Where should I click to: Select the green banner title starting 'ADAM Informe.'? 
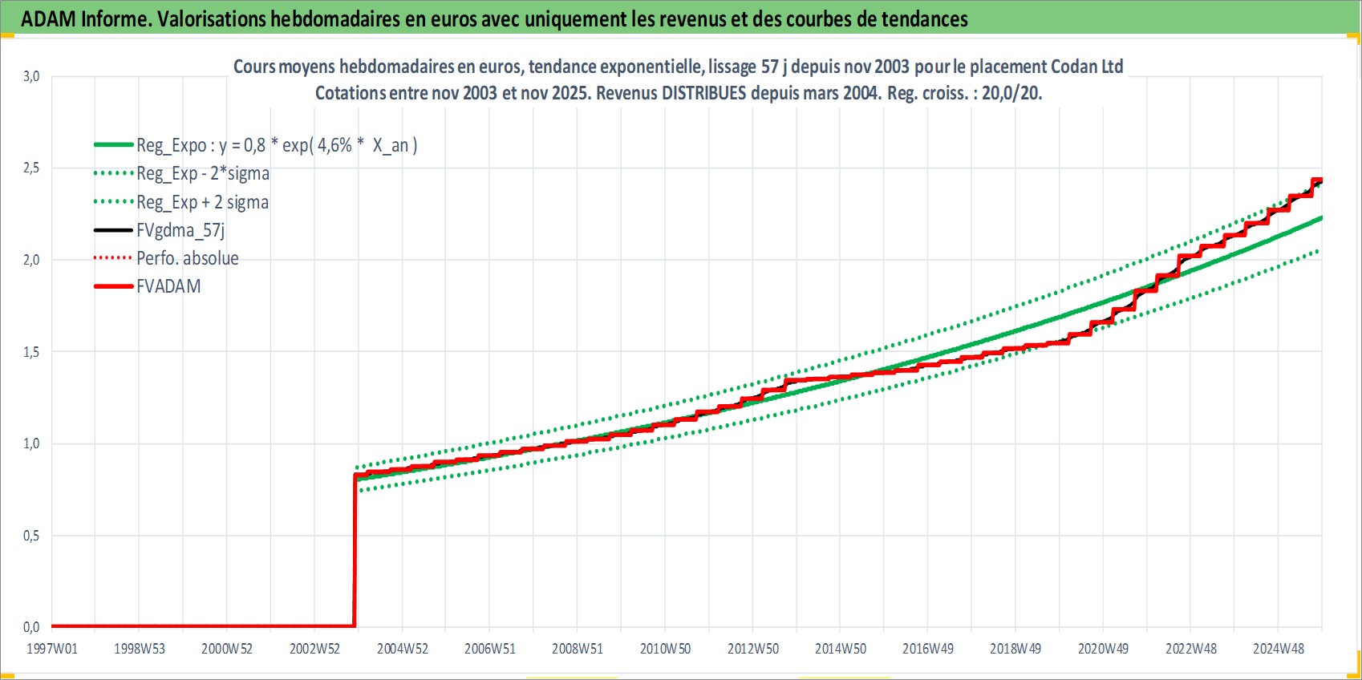click(x=494, y=18)
